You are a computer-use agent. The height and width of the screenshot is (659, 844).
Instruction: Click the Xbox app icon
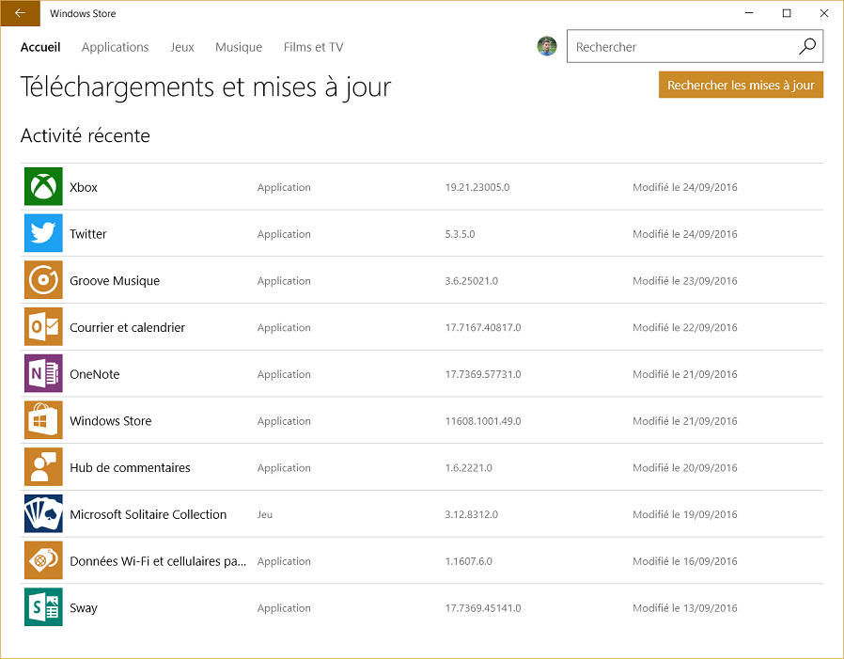[43, 186]
